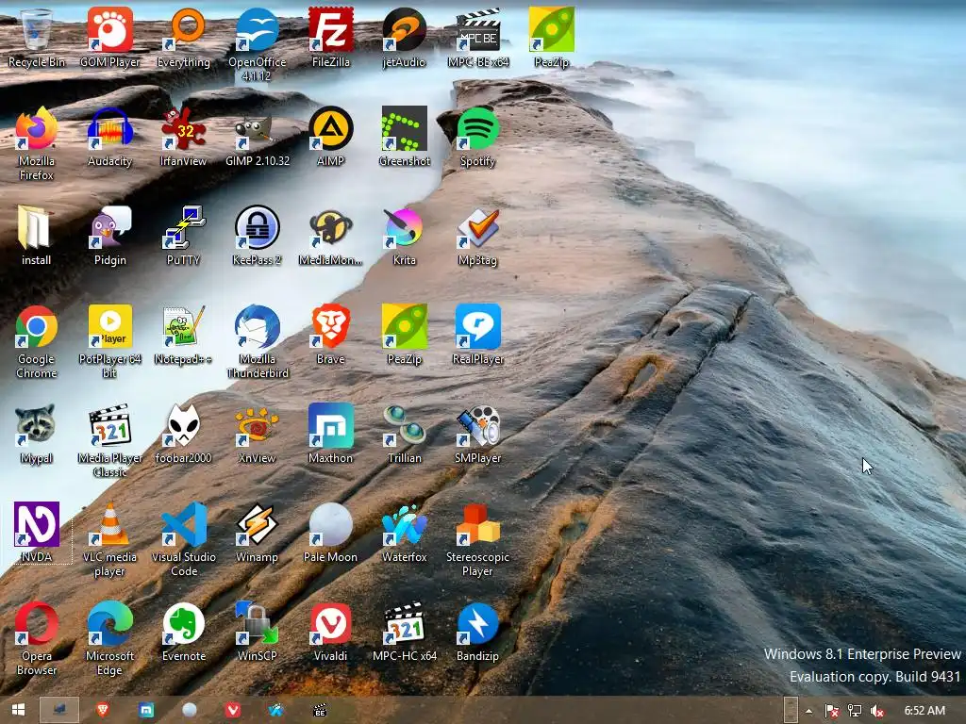Open Brave from the taskbar
This screenshot has width=966, height=724.
[102, 711]
